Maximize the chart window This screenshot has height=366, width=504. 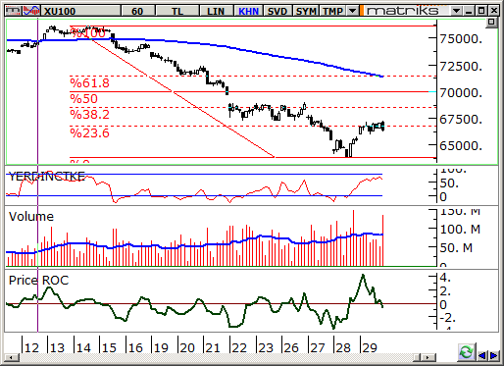pyautogui.click(x=481, y=11)
